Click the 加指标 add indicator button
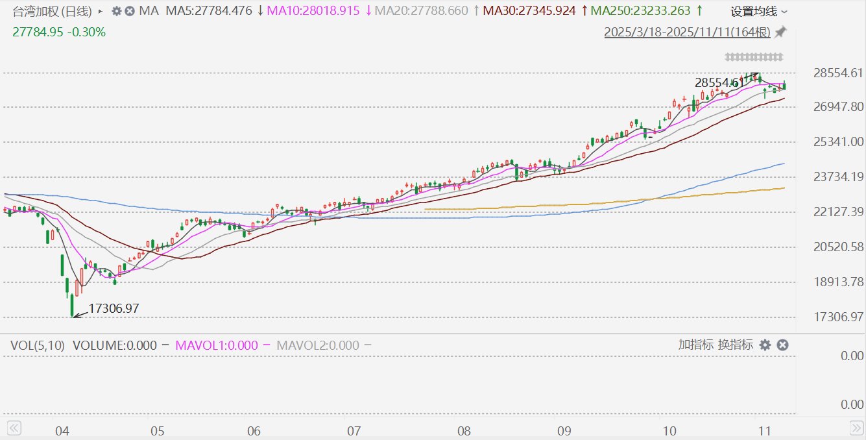This screenshot has width=866, height=440. 696,345
